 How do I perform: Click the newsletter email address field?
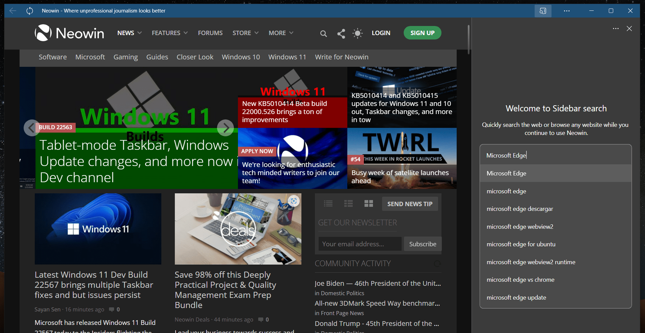pos(360,244)
